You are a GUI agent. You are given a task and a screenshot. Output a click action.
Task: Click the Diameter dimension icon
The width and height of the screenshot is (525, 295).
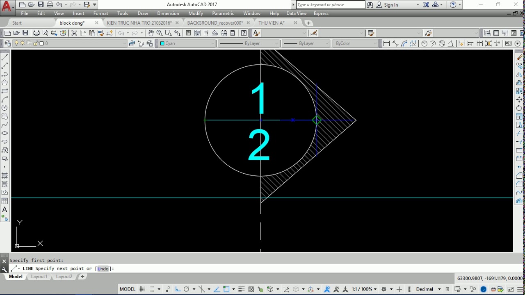pyautogui.click(x=442, y=43)
